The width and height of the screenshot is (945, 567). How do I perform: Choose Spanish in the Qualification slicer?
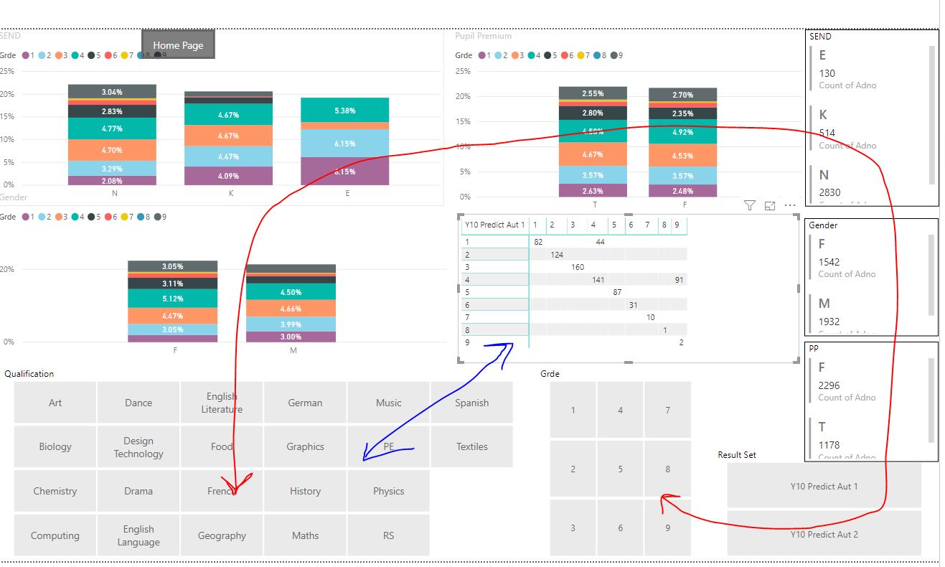471,403
